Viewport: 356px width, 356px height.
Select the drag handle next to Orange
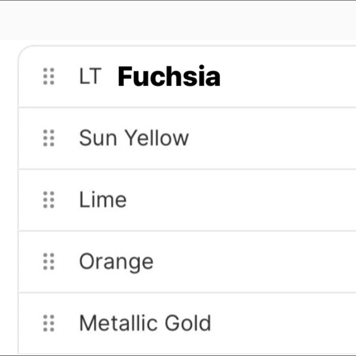pos(49,262)
